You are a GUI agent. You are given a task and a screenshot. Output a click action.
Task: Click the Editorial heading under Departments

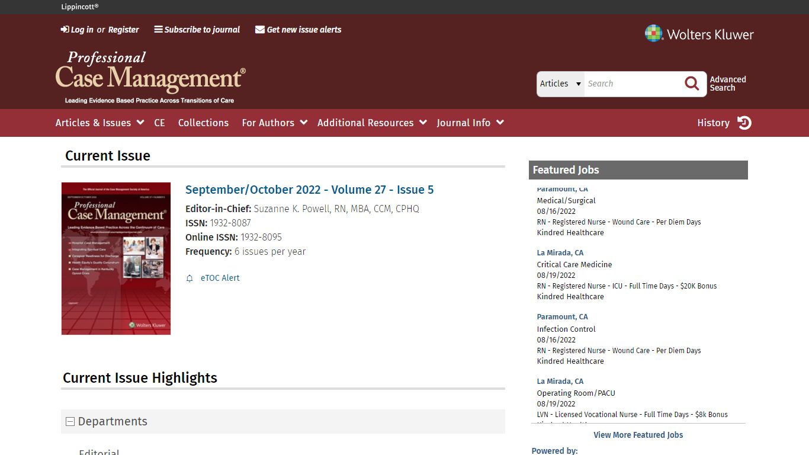(x=99, y=451)
